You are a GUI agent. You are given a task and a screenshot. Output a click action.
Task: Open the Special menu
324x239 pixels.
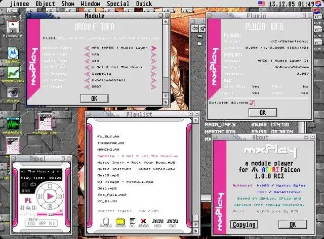tap(118, 4)
